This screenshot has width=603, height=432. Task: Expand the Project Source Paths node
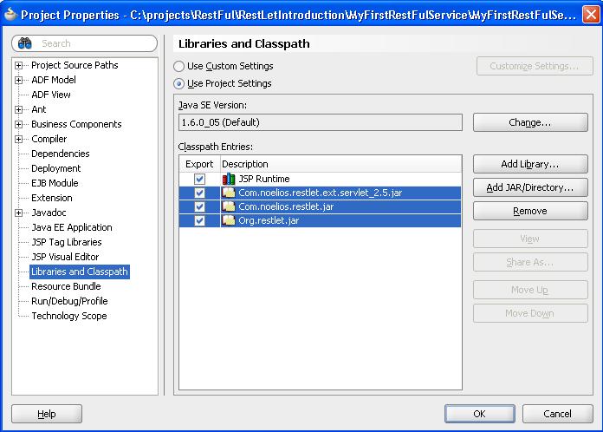pos(19,65)
